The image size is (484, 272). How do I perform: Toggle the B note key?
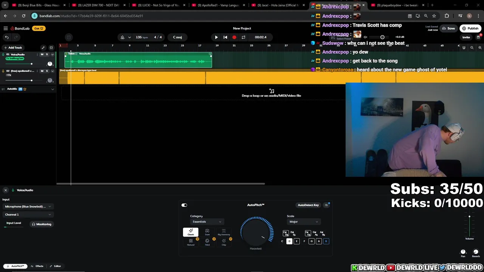coord(326,241)
